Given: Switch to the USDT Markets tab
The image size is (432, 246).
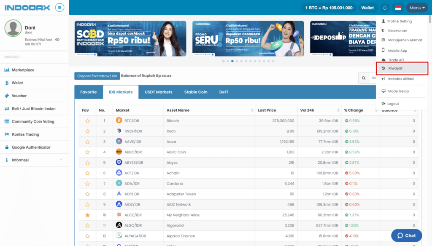Looking at the screenshot, I should pyautogui.click(x=159, y=92).
